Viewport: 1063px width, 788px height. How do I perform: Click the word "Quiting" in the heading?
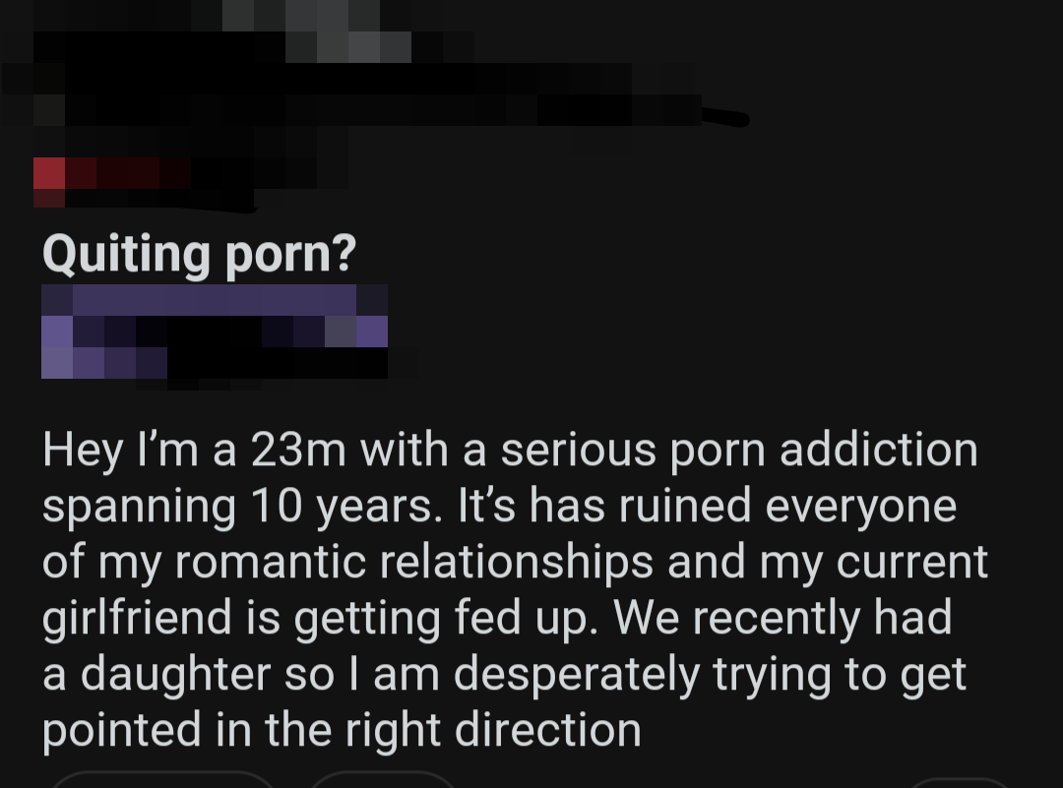pos(126,254)
